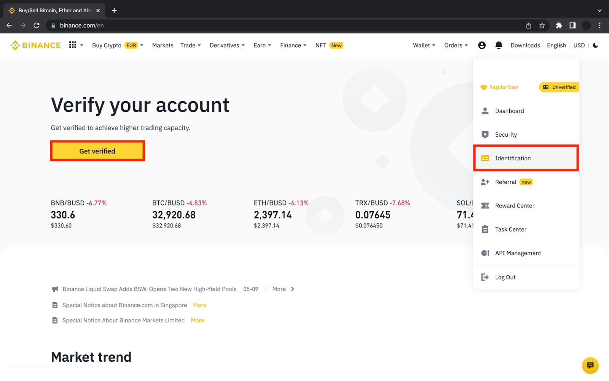Open the Orders dropdown

point(456,45)
